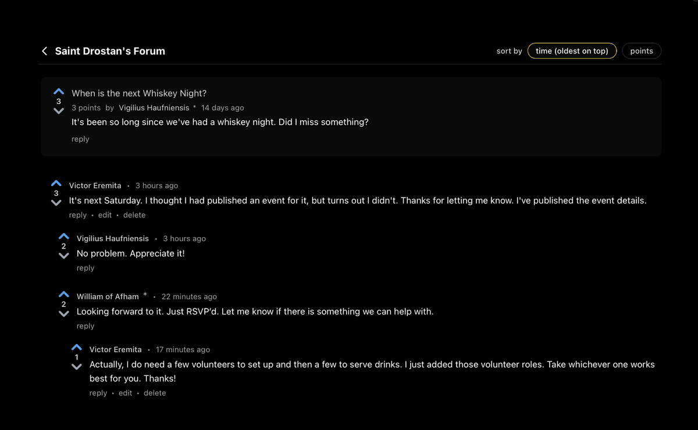Downvote the original Whiskey Night post
This screenshot has width=698, height=430.
pos(58,110)
